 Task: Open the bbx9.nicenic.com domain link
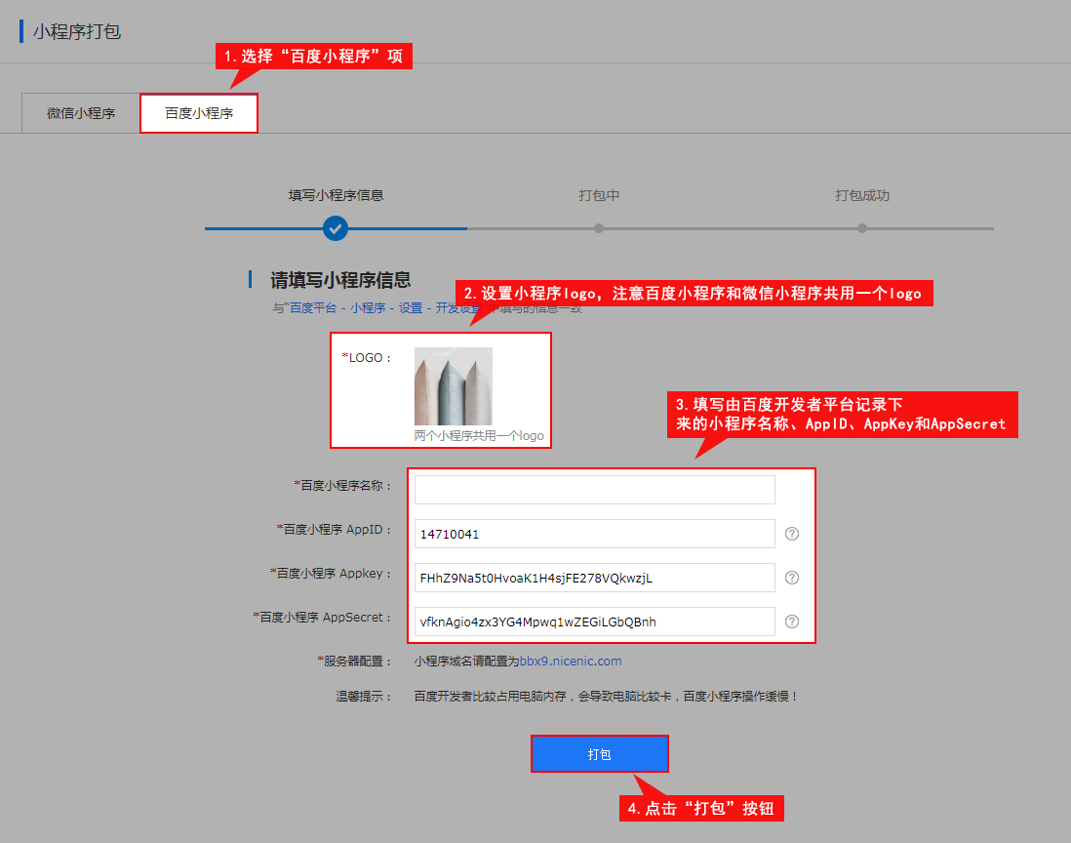tap(571, 661)
